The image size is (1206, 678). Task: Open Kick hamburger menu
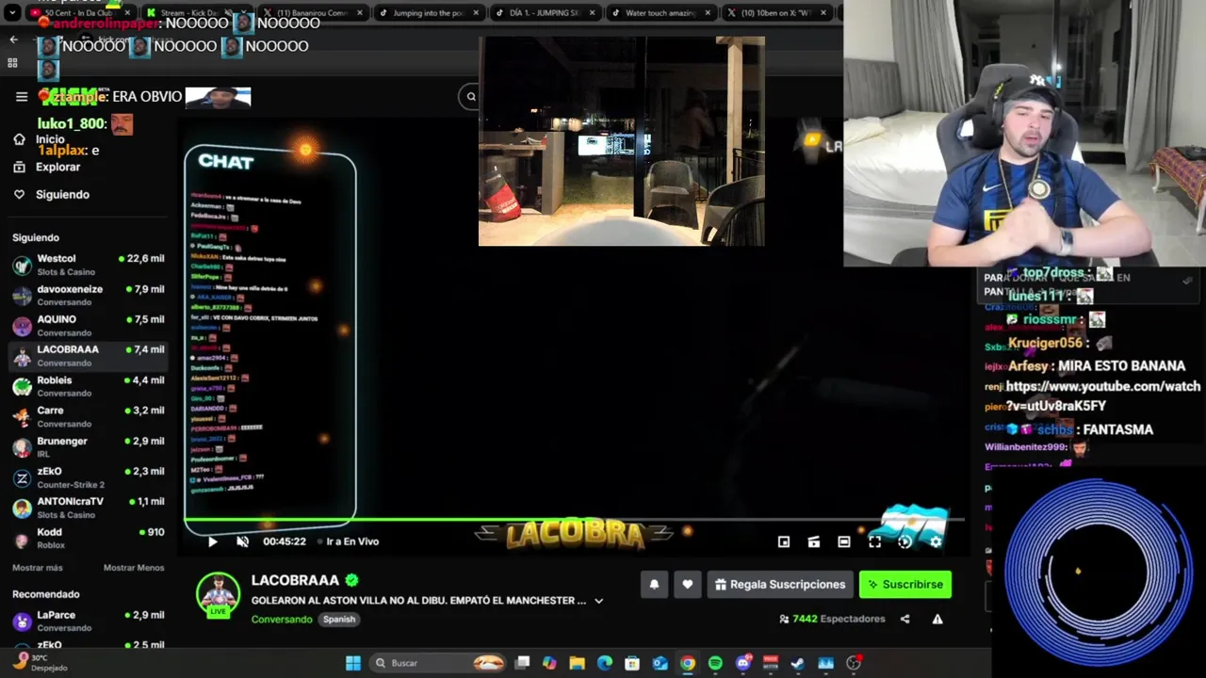pyautogui.click(x=22, y=96)
